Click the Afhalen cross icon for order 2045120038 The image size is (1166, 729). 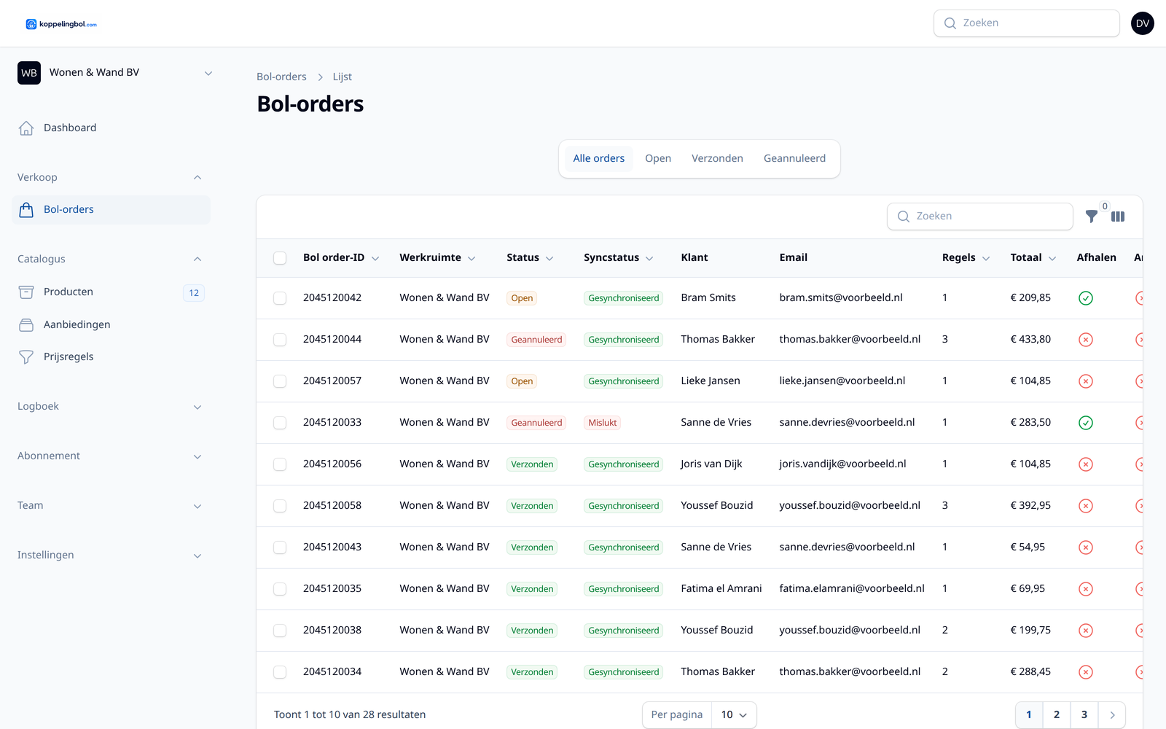click(1086, 631)
